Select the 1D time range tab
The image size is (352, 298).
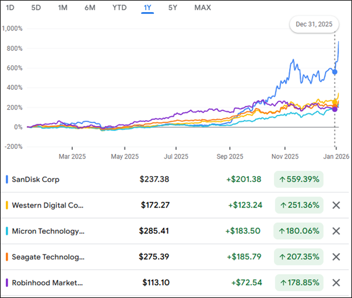(x=10, y=8)
